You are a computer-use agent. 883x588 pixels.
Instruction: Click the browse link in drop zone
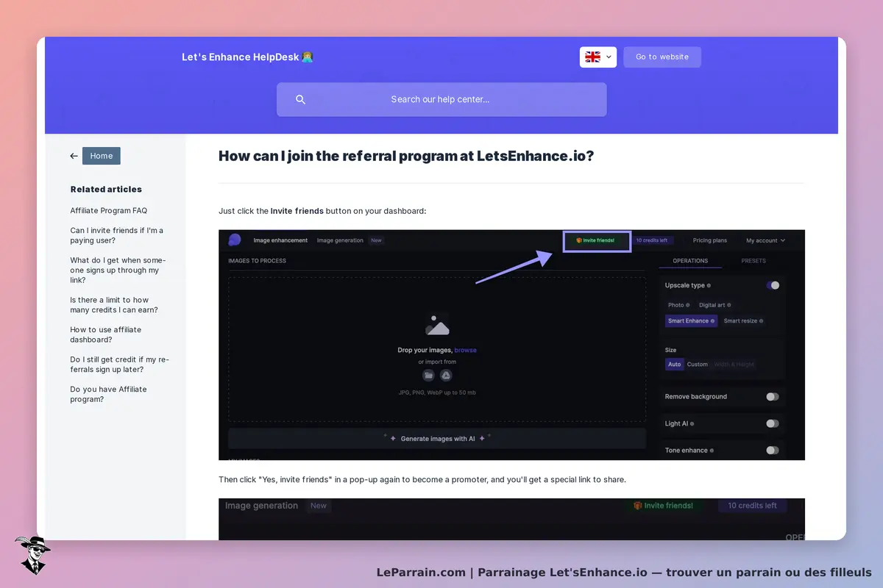point(465,350)
